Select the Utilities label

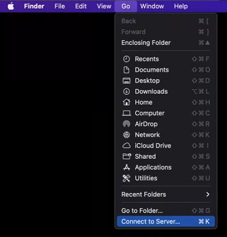point(146,178)
